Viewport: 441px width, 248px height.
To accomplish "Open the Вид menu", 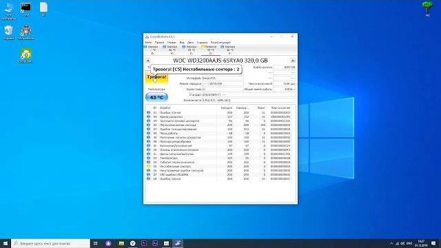I will (x=182, y=43).
